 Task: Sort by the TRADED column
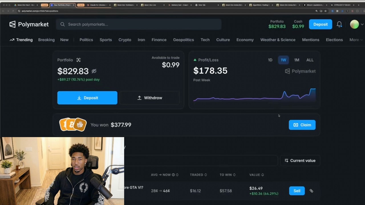click(198, 175)
